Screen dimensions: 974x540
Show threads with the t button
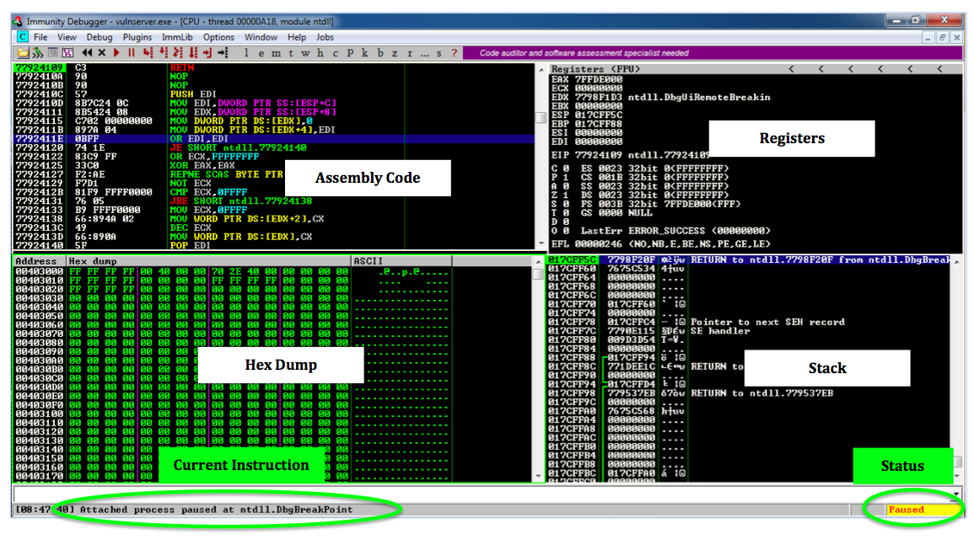(291, 53)
